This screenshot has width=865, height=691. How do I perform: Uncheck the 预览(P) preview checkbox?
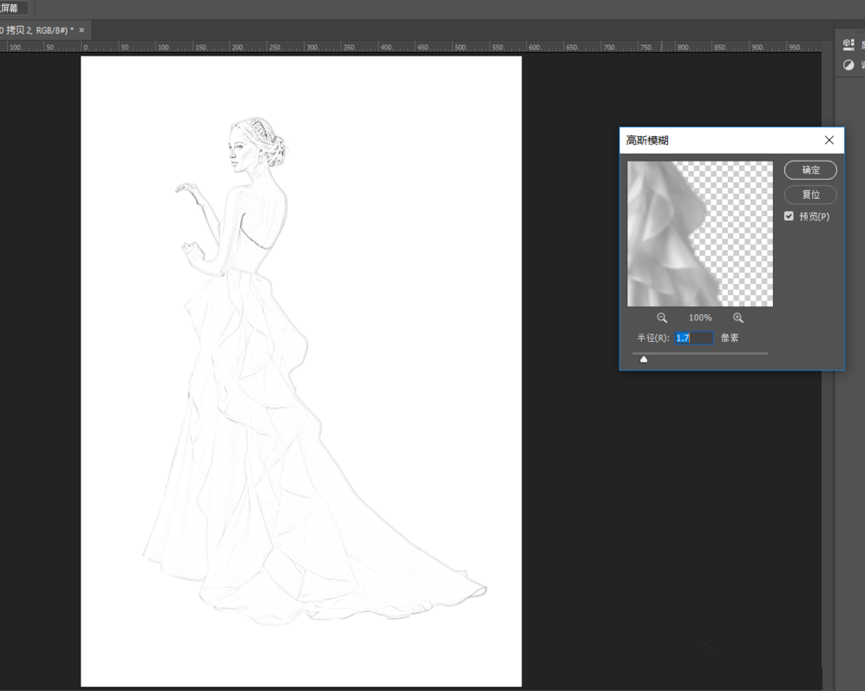click(x=789, y=216)
